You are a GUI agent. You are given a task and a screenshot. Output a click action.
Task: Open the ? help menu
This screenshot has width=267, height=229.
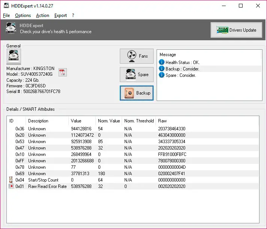[73, 15]
